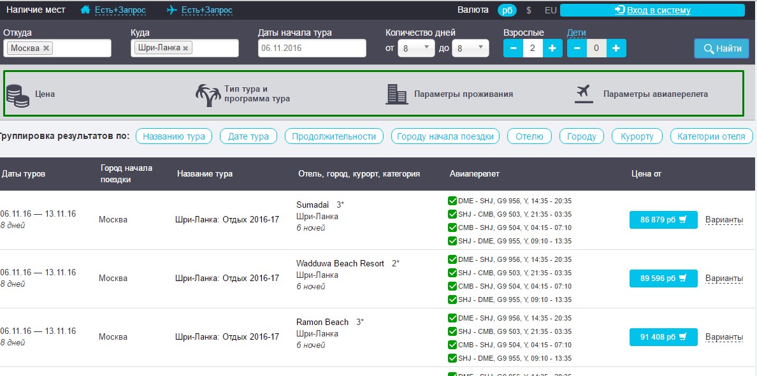757x376 pixels.
Task: Click the airplane icon for Параметры авиаперелета
Action: coord(584,94)
